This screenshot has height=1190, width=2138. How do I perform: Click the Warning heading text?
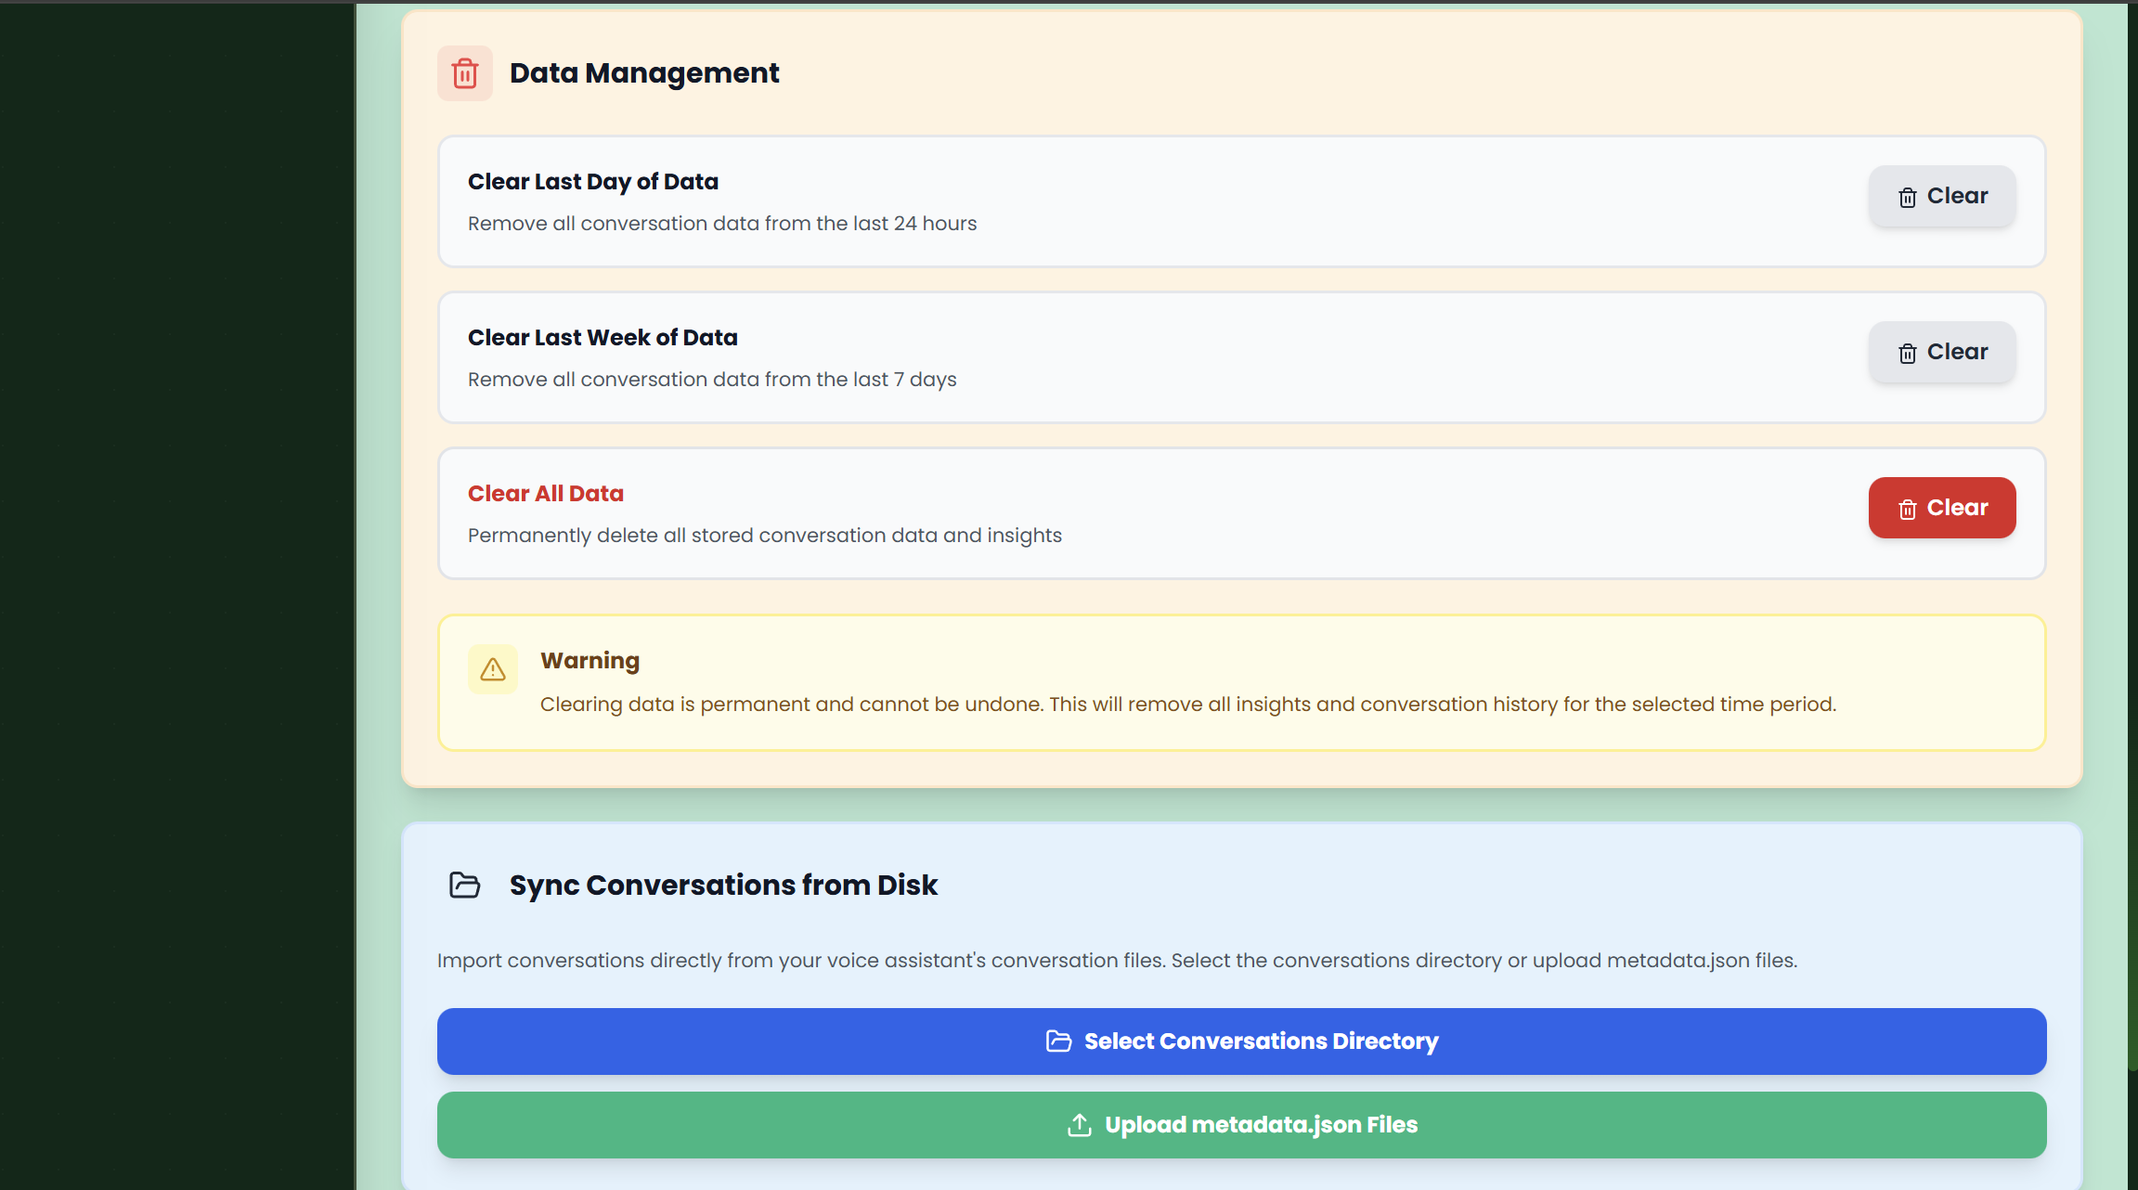590,661
